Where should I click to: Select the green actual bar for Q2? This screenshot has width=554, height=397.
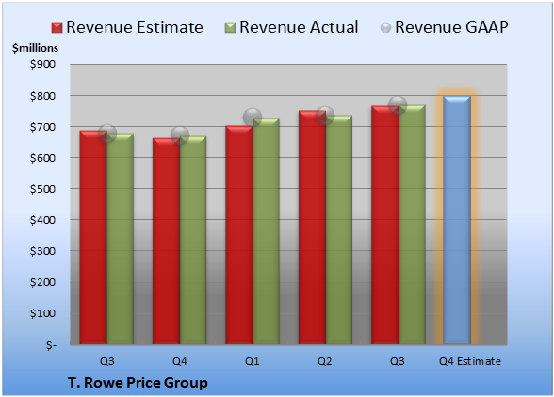[339, 230]
